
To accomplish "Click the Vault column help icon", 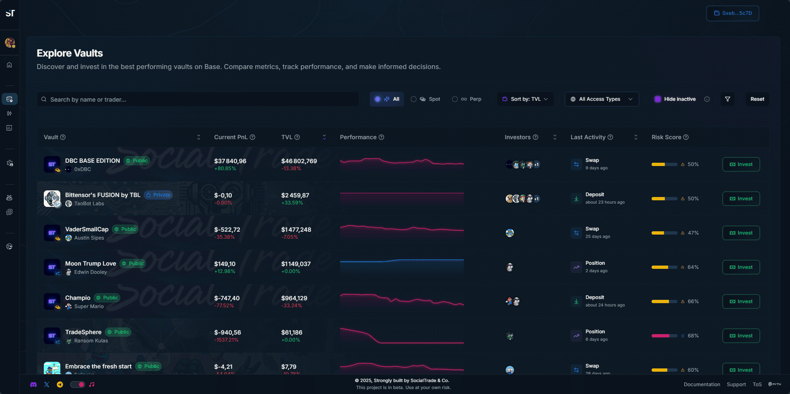I will tap(63, 137).
